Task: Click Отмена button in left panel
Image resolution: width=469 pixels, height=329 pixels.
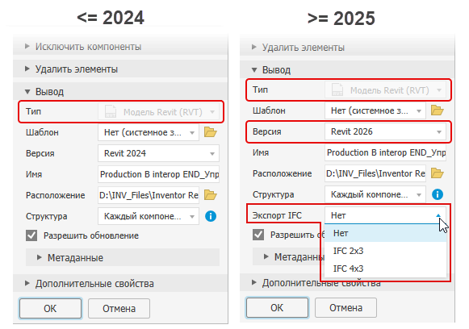Action: (119, 308)
